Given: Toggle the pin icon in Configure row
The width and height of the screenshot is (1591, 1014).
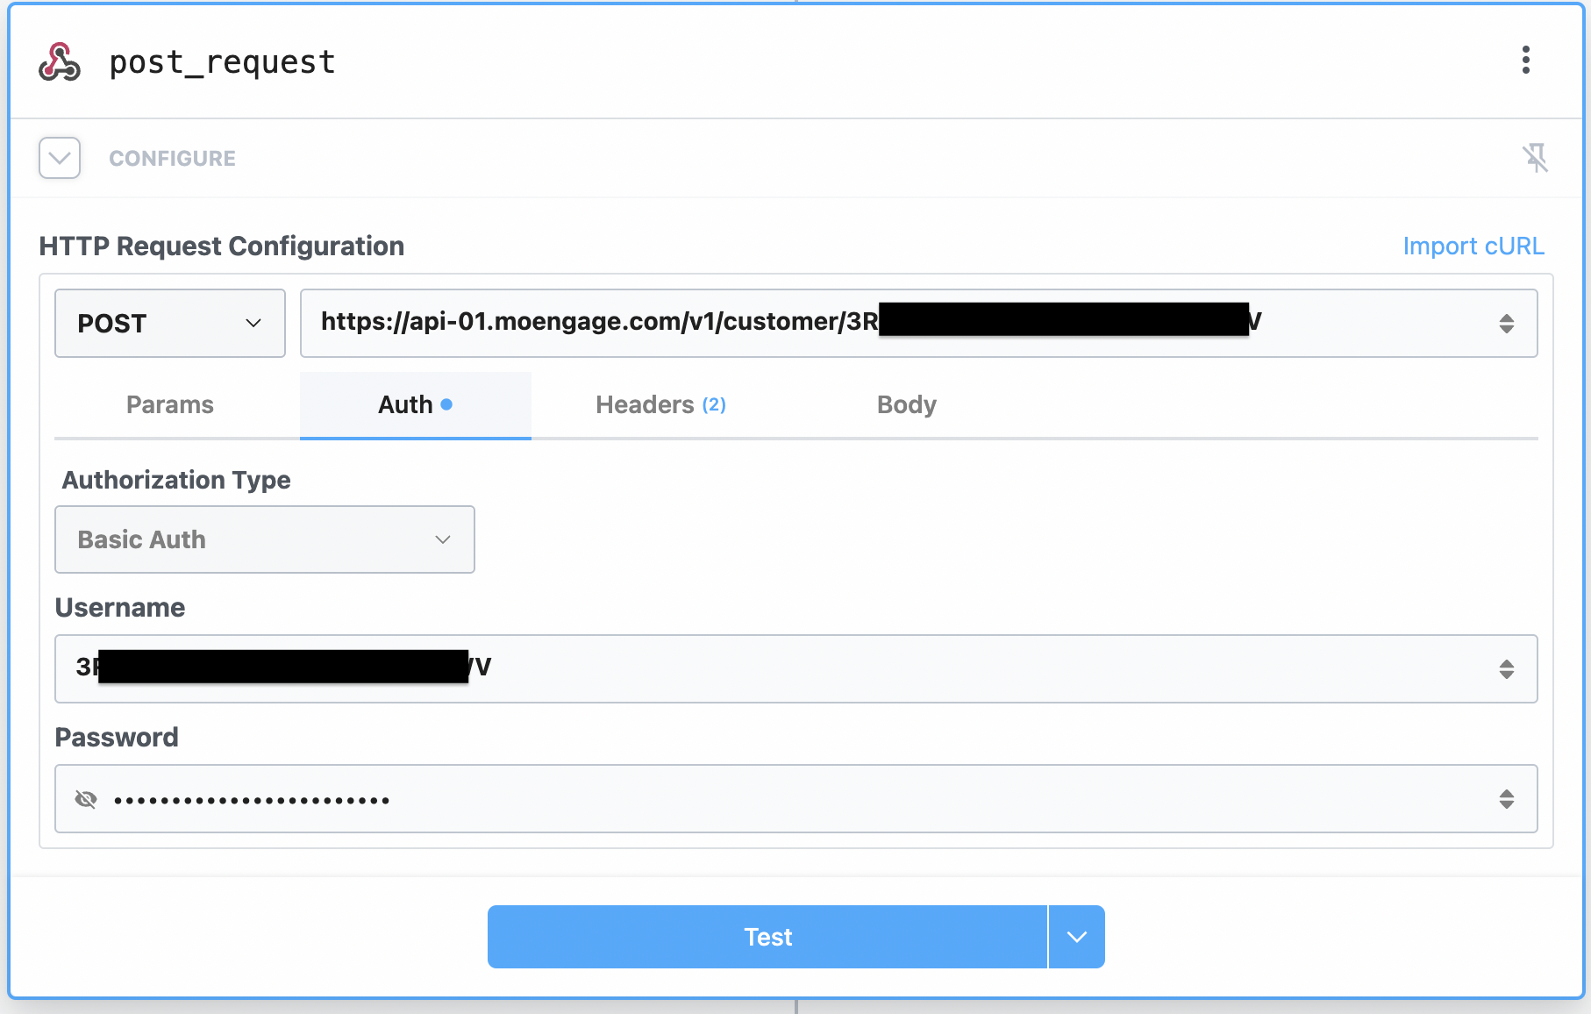Looking at the screenshot, I should click(x=1535, y=158).
